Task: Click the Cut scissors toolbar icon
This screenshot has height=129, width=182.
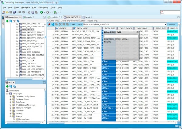Action: pos(29,12)
